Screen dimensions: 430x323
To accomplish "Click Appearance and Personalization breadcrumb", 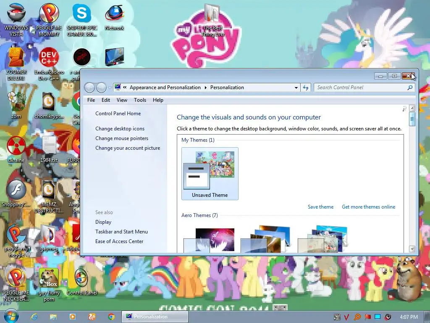I will tap(165, 87).
